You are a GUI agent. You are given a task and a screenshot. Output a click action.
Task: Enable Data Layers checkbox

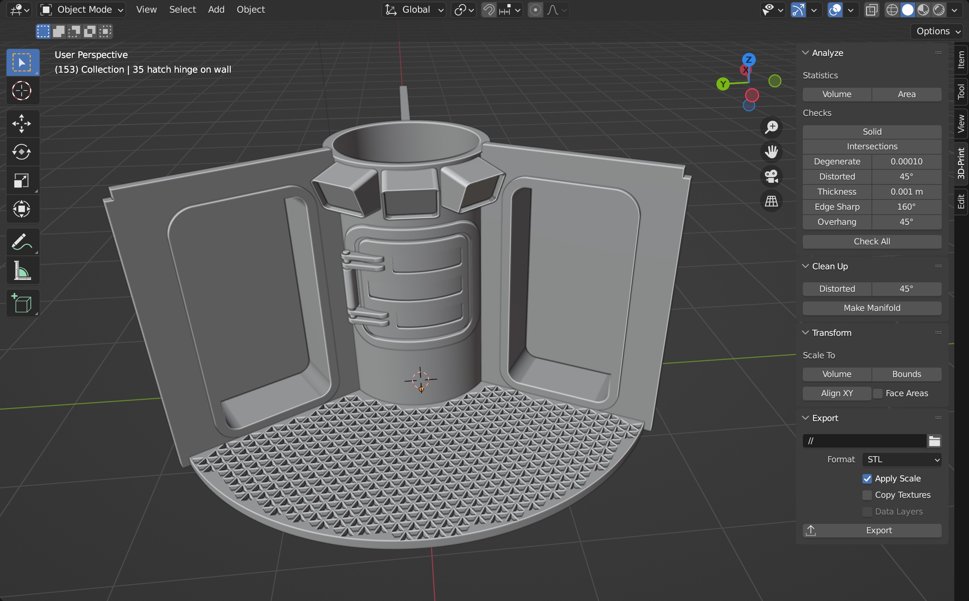tap(867, 512)
